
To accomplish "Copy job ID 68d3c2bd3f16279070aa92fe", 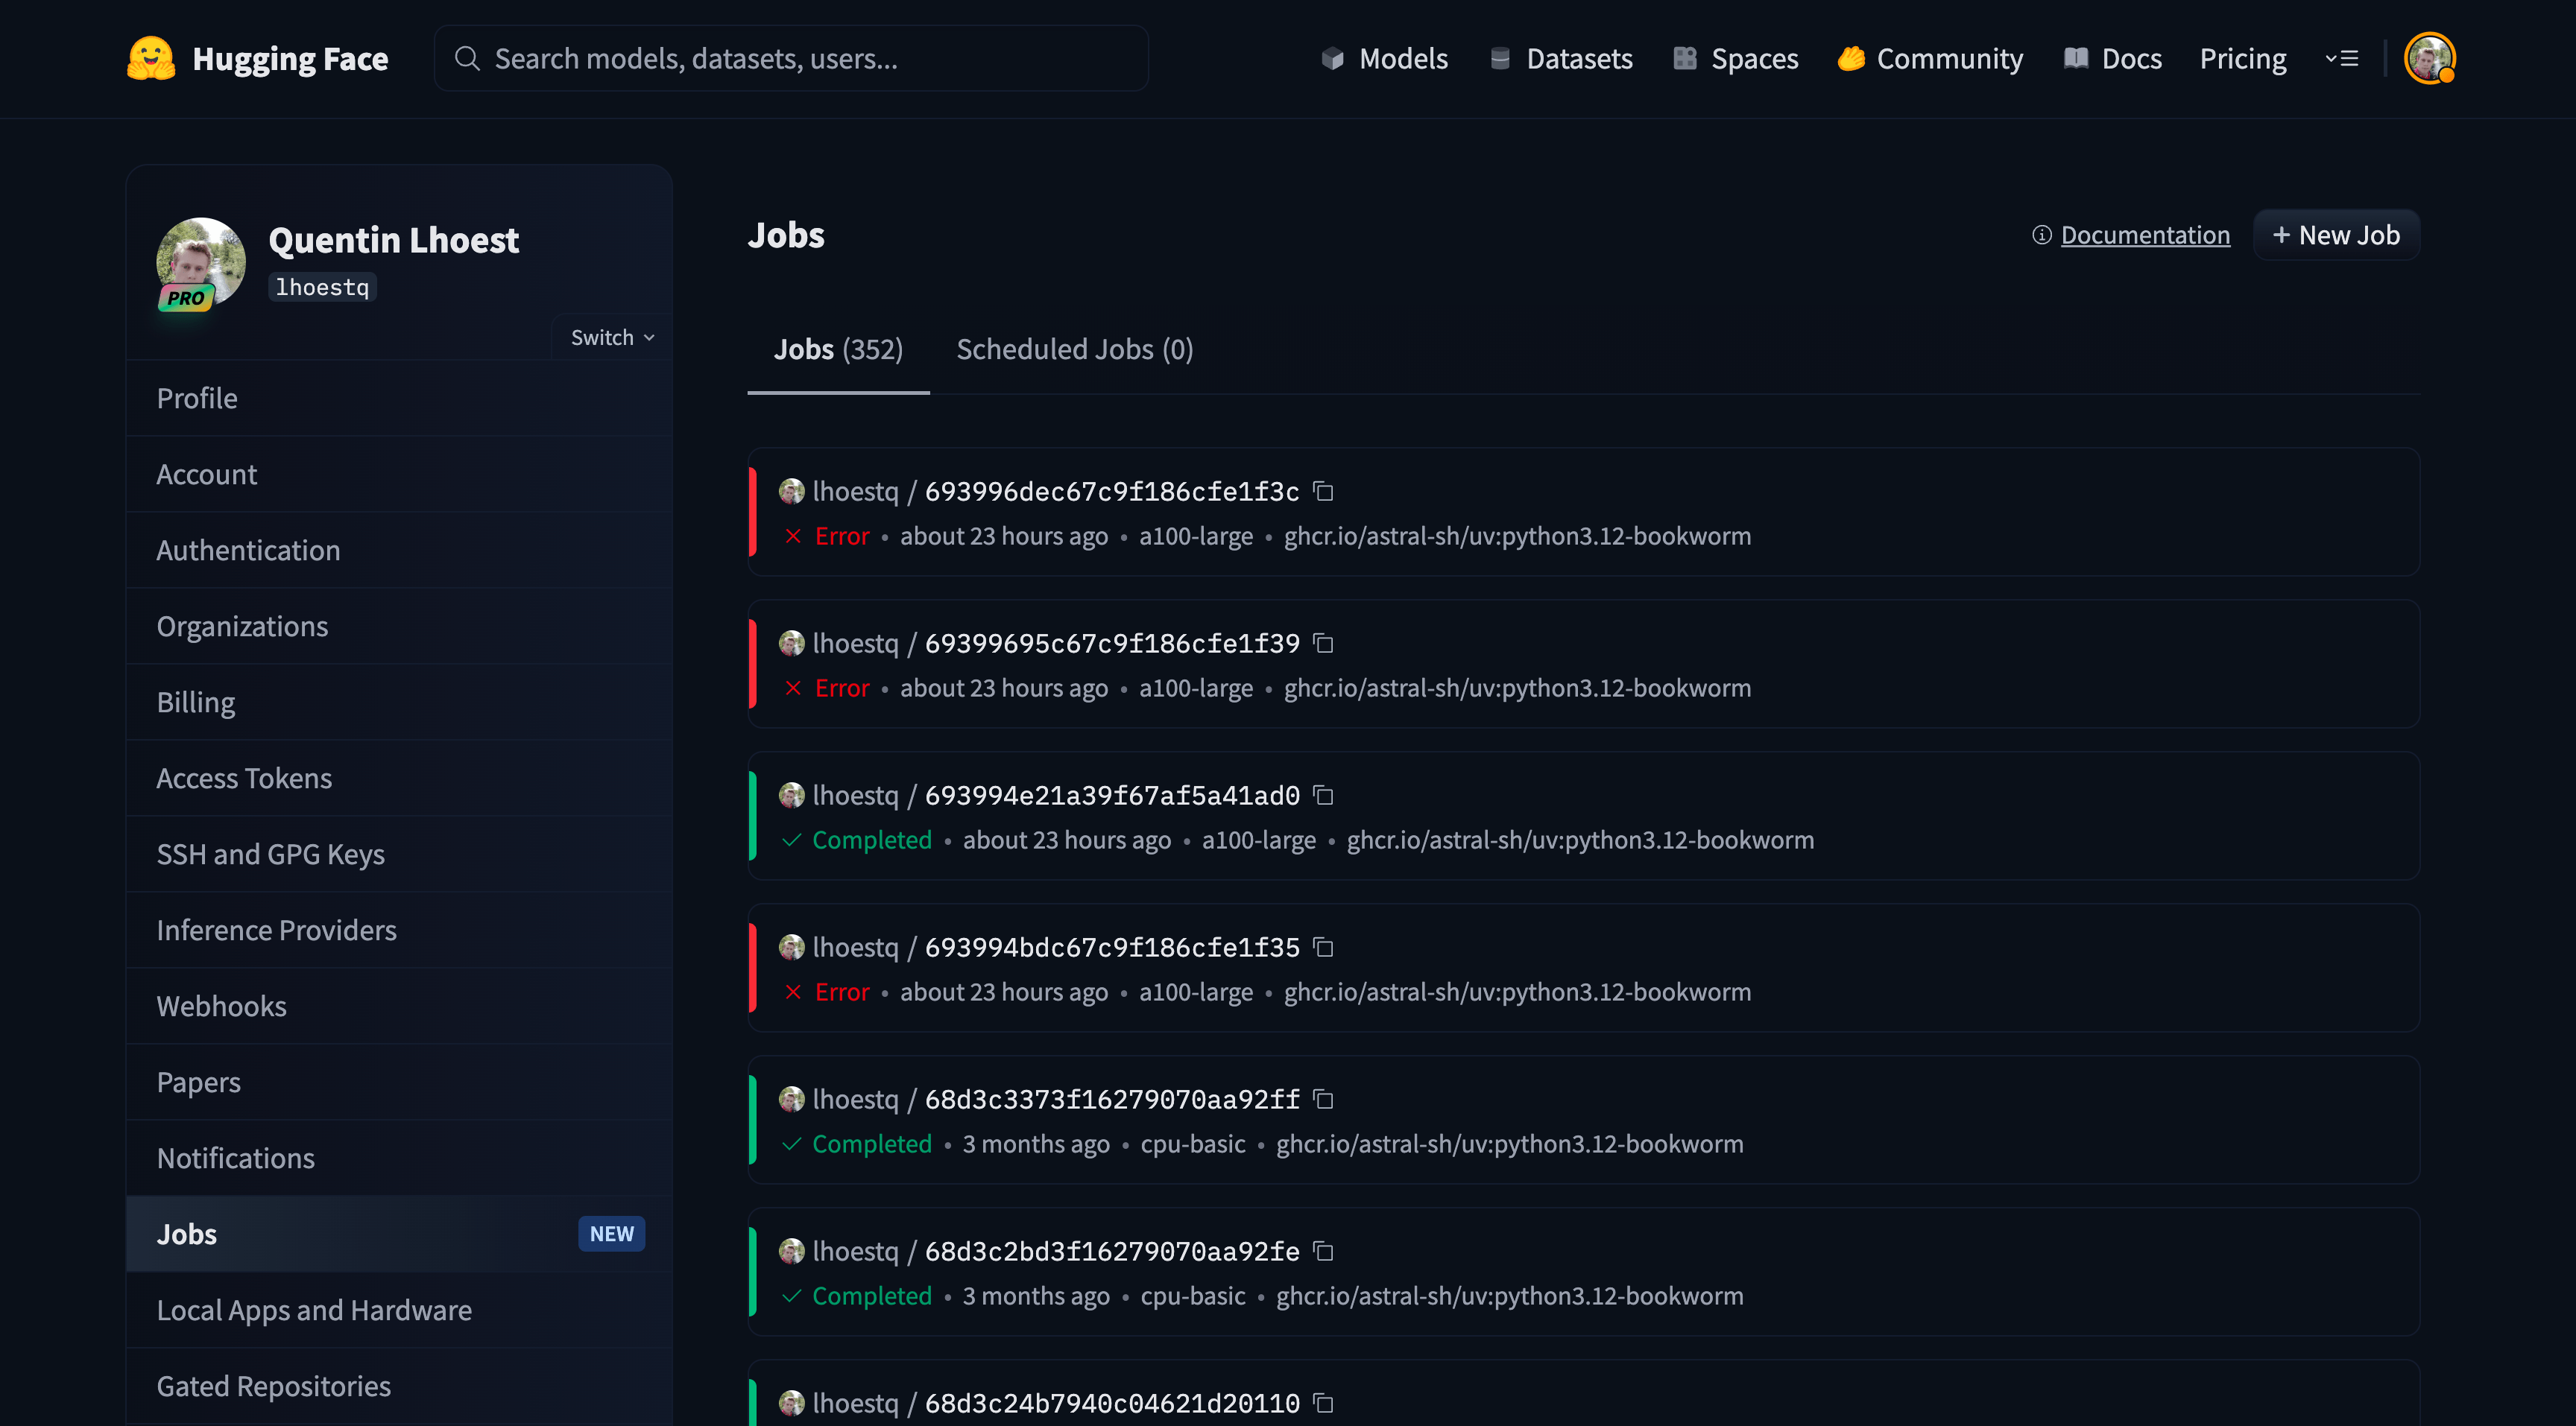I will [x=1323, y=1251].
